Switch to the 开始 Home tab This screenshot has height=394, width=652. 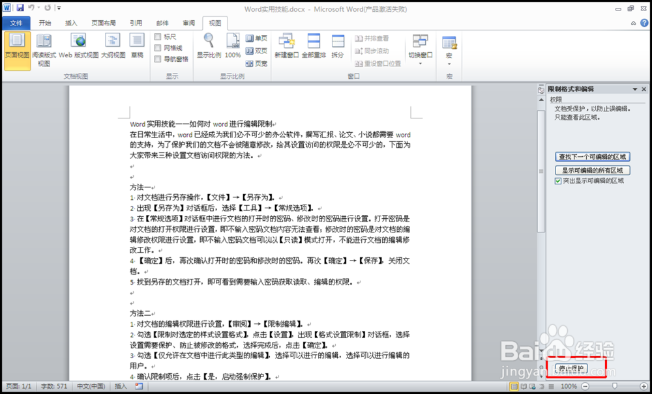click(x=45, y=23)
